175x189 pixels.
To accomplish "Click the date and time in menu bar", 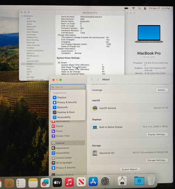I will (159, 8).
